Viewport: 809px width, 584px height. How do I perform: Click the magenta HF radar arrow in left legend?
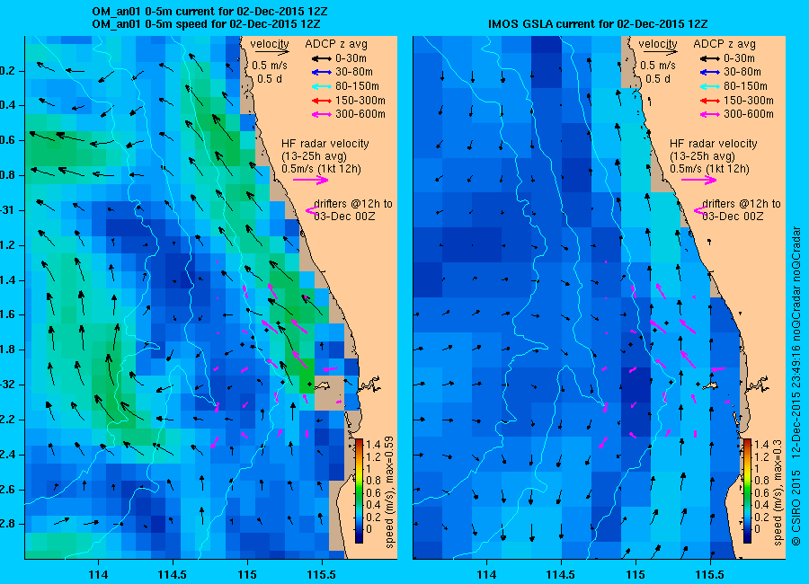311,180
